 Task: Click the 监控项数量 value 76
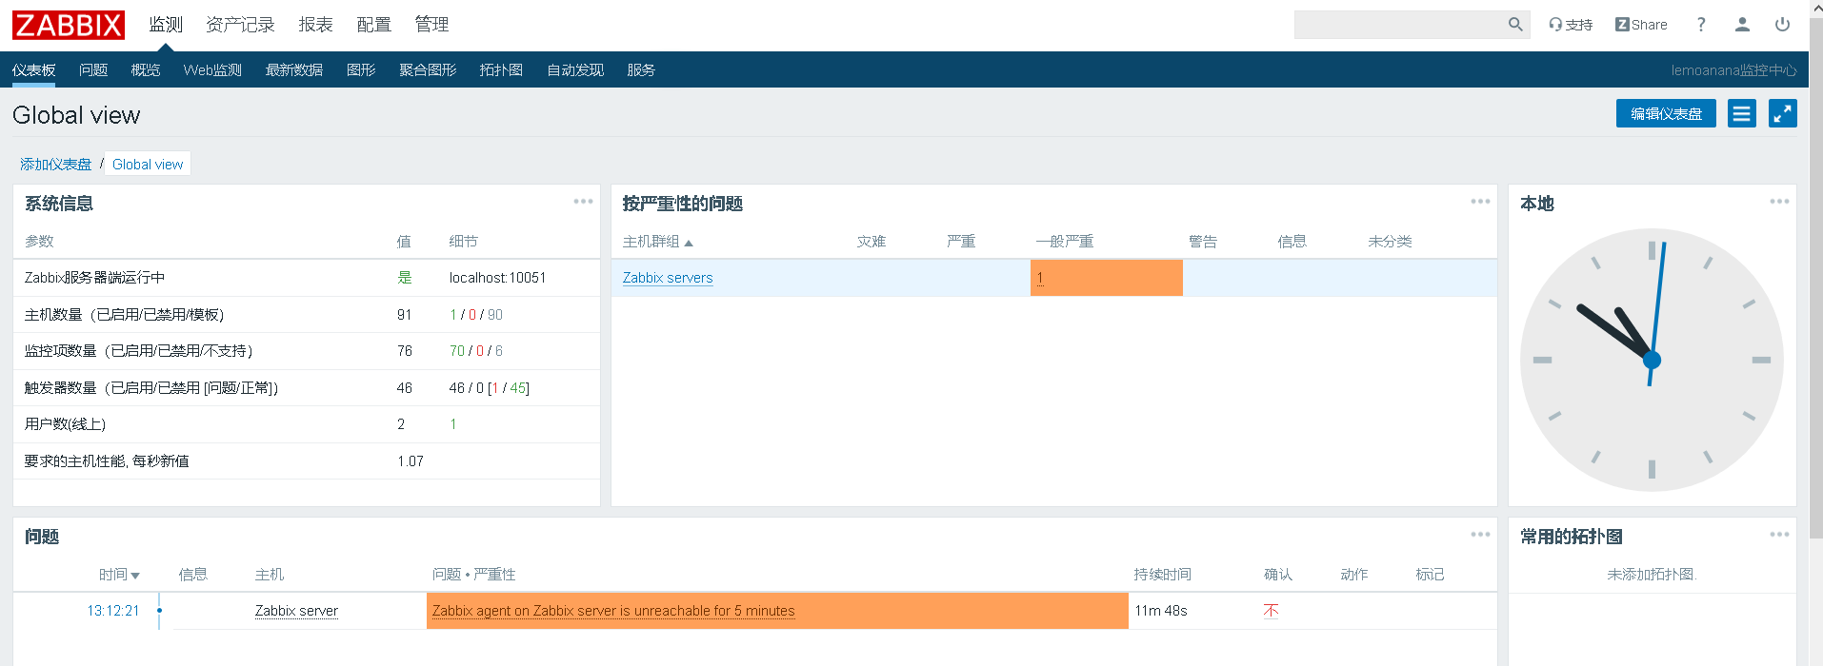(405, 351)
